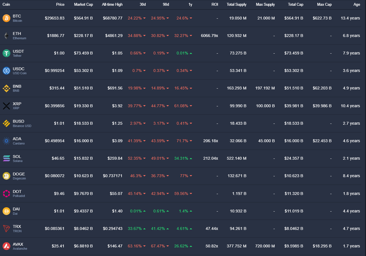Open the SOL ticker link
366x256 pixels.
[17, 157]
